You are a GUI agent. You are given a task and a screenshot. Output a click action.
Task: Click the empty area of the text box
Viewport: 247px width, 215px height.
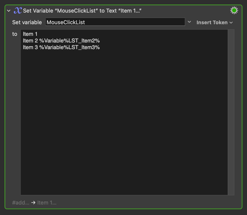point(124,123)
